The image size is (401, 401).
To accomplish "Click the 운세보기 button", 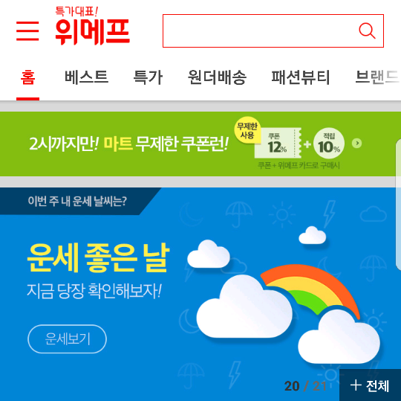I will [x=67, y=339].
